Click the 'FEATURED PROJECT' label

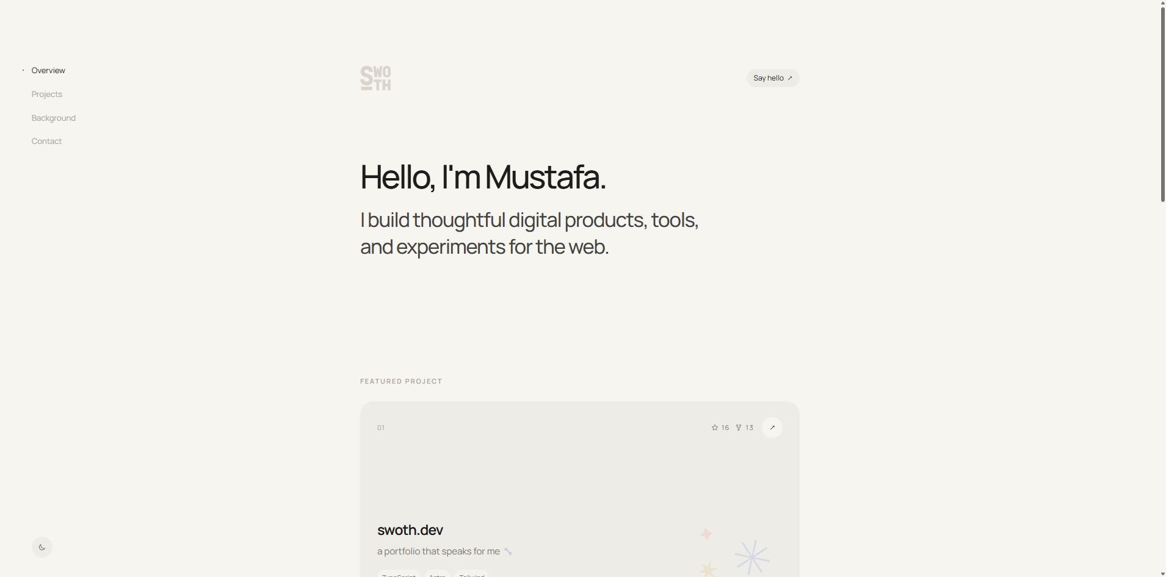(401, 381)
